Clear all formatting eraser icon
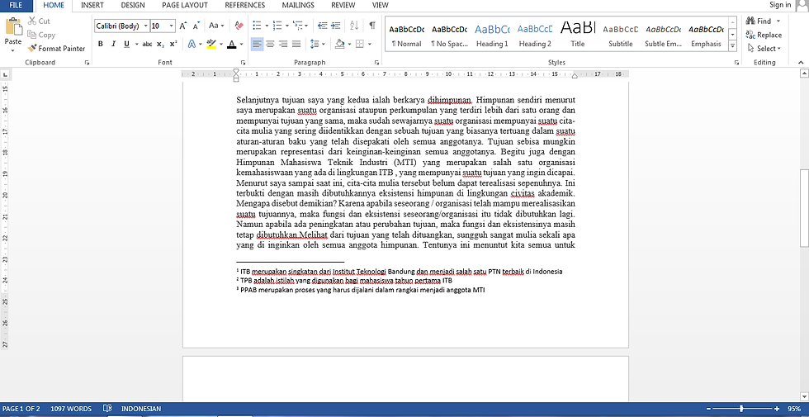The width and height of the screenshot is (809, 417). click(239, 26)
